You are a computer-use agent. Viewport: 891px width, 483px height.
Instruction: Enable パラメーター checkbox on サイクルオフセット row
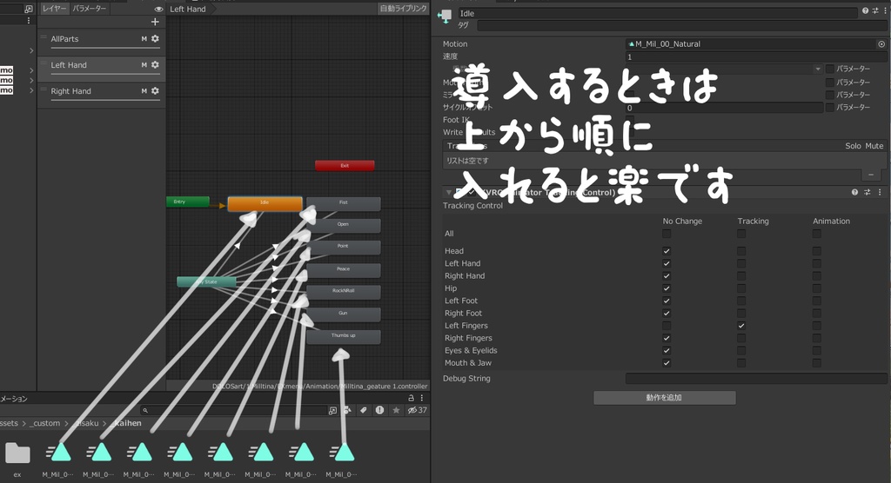829,107
